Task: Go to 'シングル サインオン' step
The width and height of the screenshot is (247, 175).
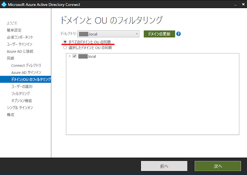Action: point(20,108)
